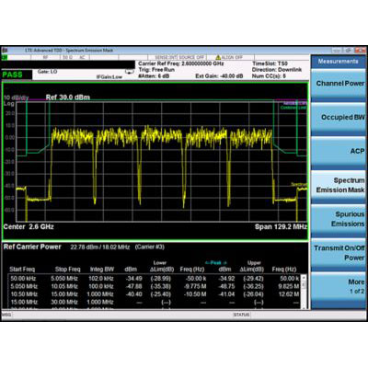Select the Channel Power measurement softkey
The height and width of the screenshot is (368, 368).
coord(339,84)
